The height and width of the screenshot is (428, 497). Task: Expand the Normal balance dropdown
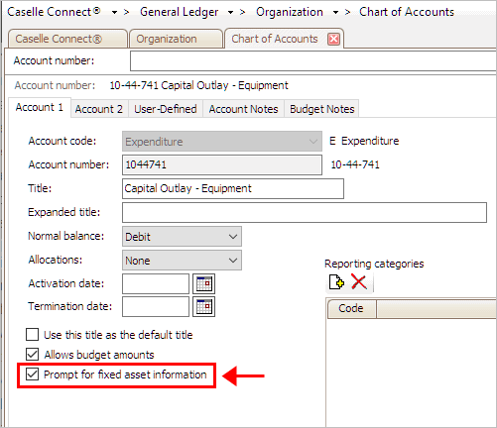182,237
